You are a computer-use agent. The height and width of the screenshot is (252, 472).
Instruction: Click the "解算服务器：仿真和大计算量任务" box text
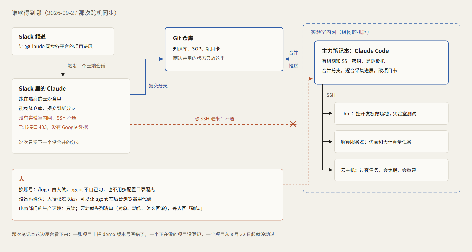[x=376, y=142]
